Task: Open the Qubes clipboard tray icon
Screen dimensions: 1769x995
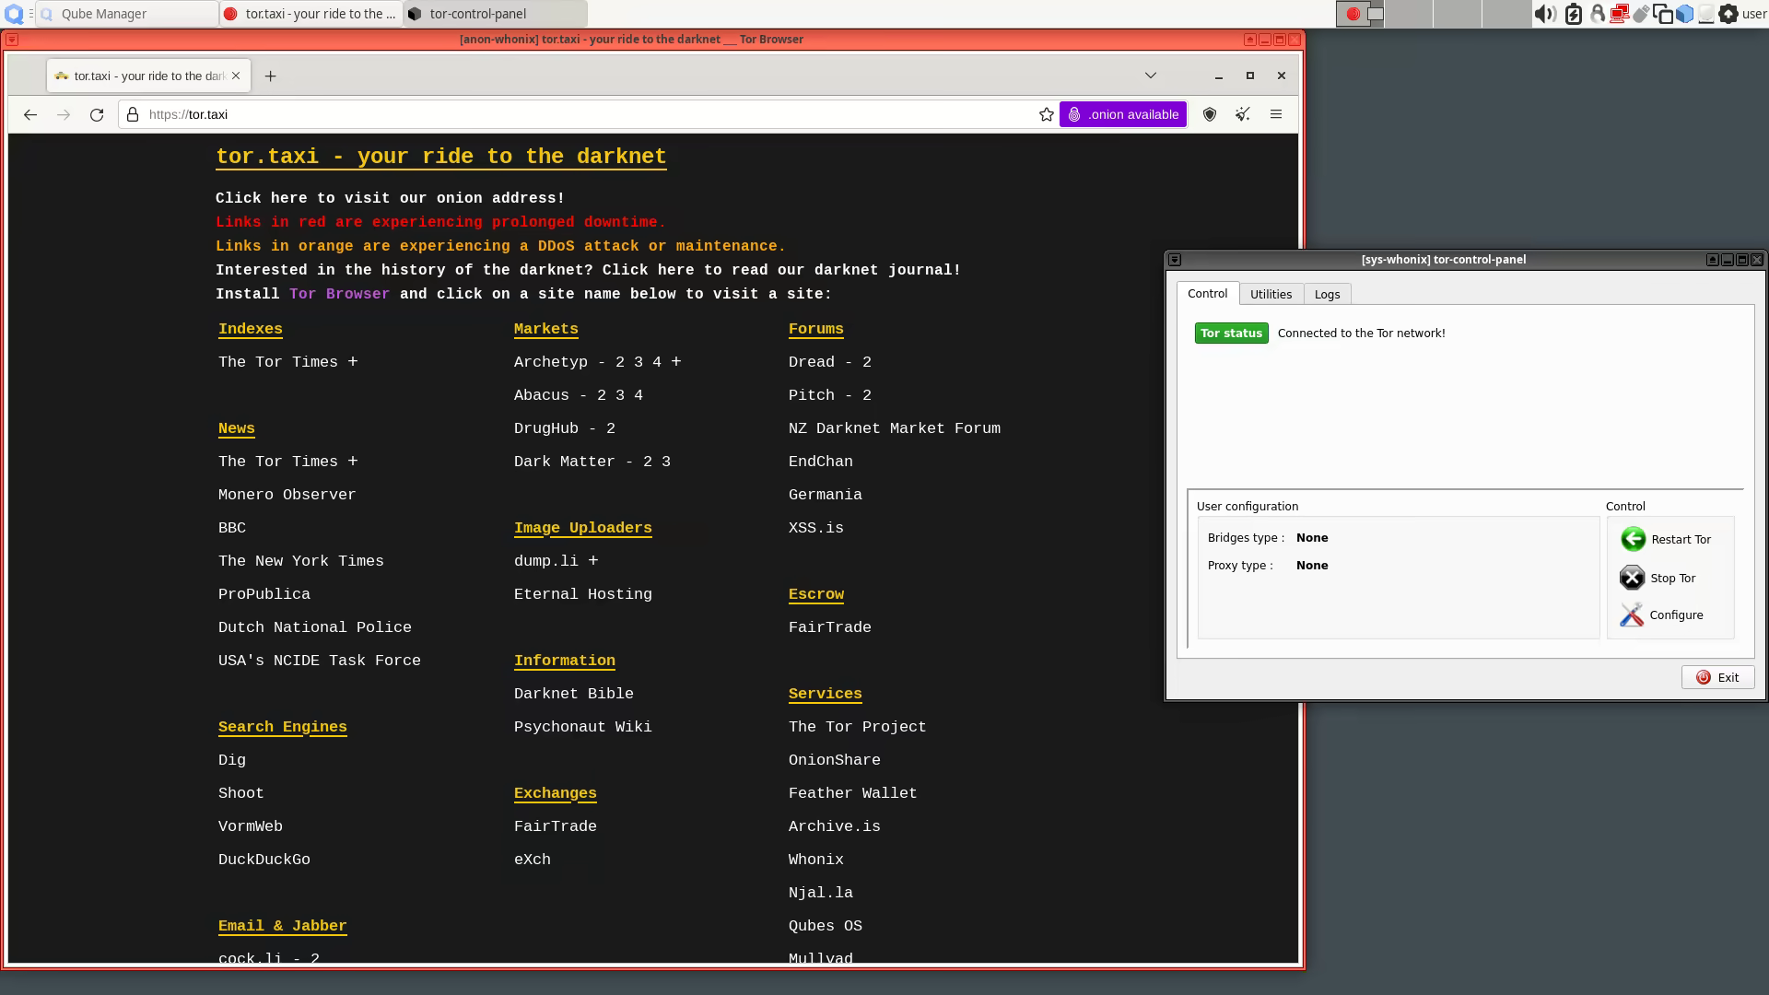Action: pyautogui.click(x=1663, y=14)
